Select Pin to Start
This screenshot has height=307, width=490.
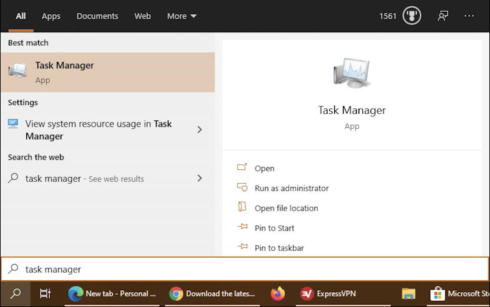click(274, 228)
